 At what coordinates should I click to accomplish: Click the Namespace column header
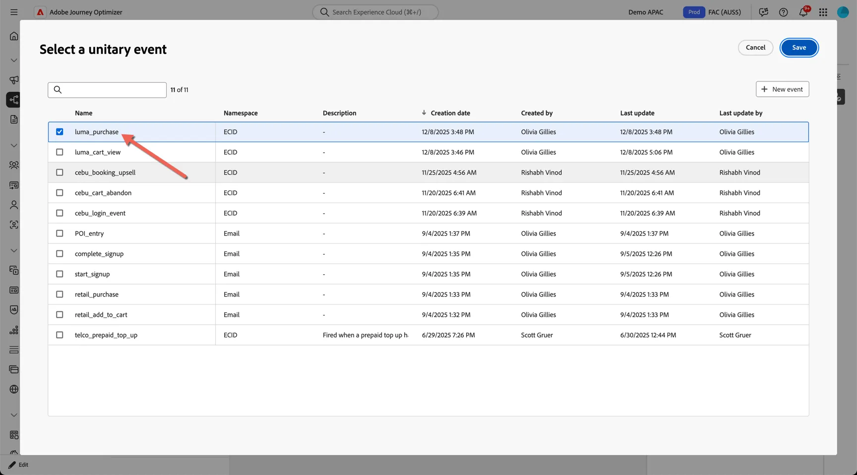pos(241,113)
